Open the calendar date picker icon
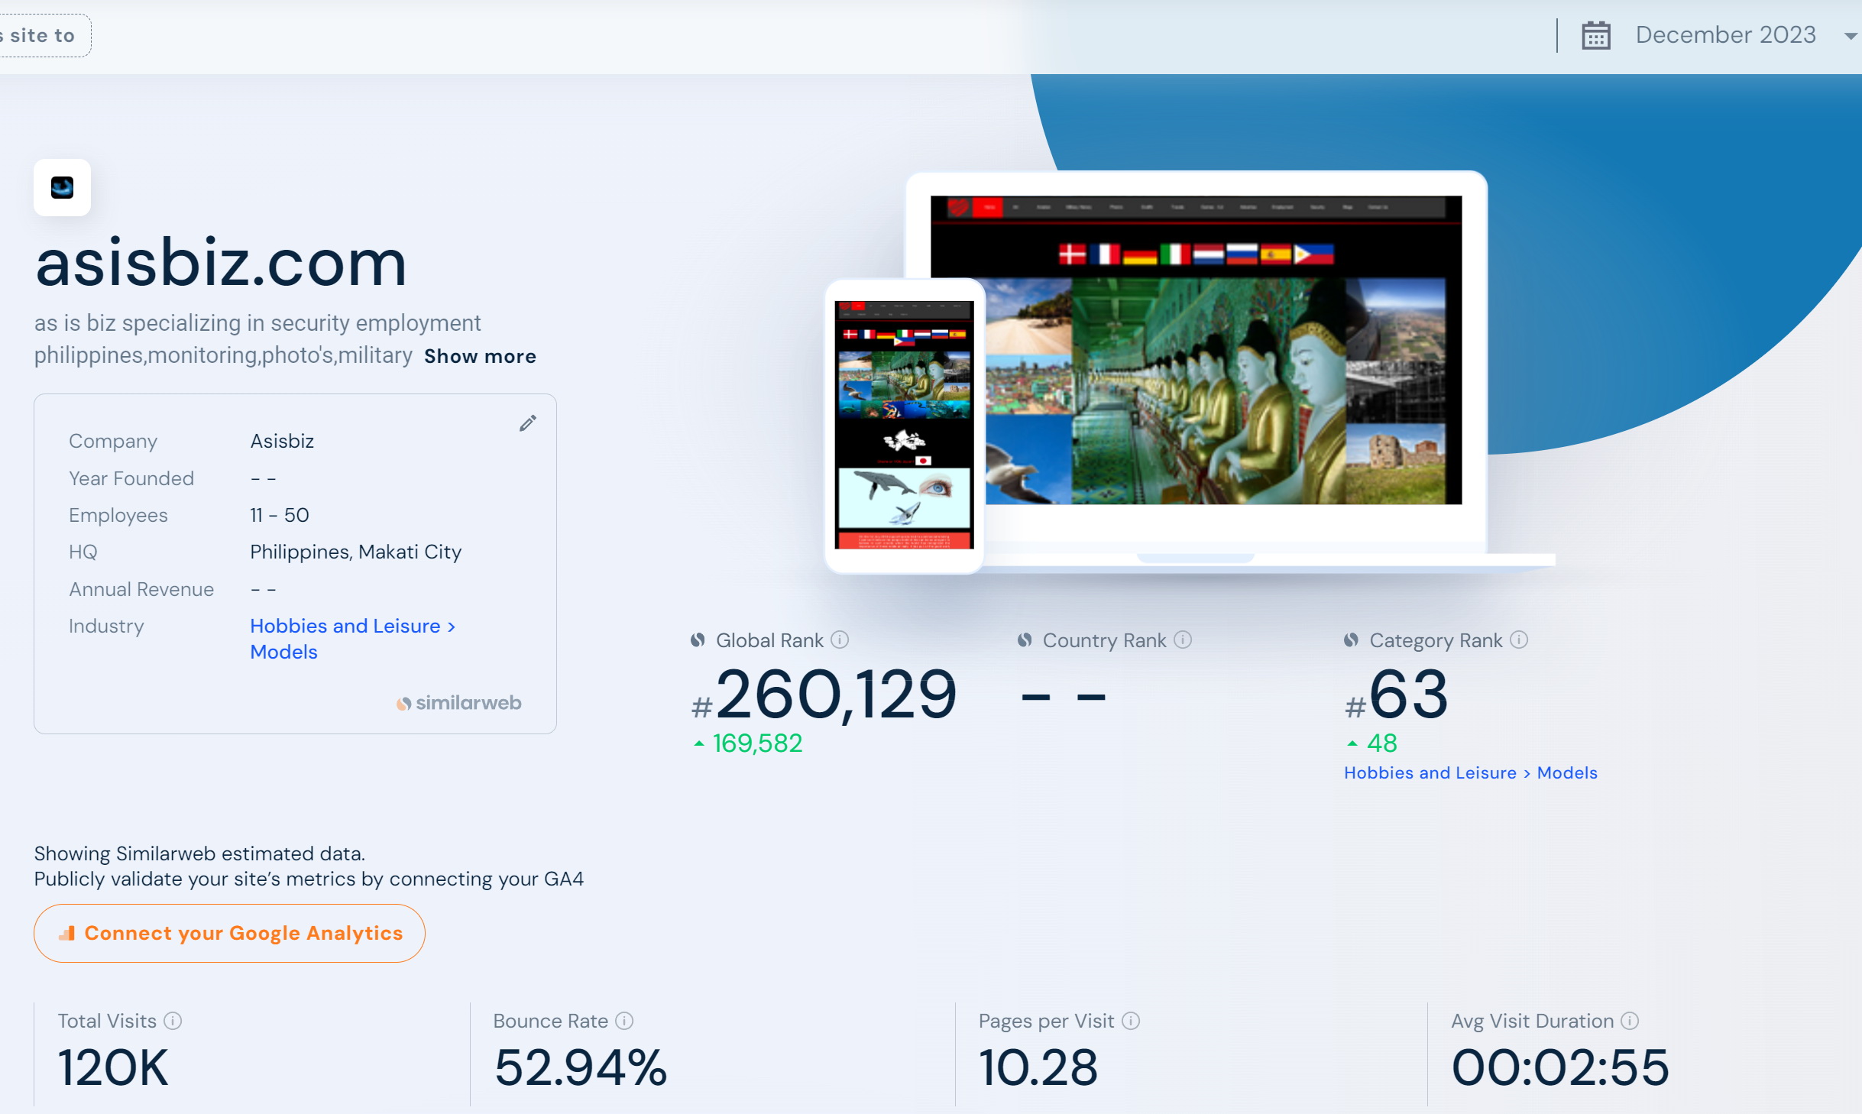The height and width of the screenshot is (1114, 1862). tap(1595, 35)
